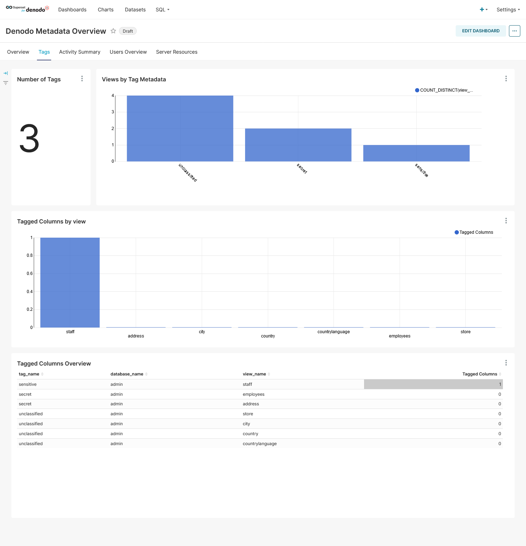Sort the table by the Tagged Columns header
This screenshot has width=526, height=546.
point(482,374)
